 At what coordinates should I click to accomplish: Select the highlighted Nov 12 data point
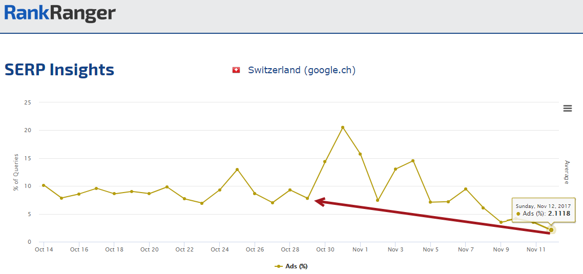click(x=551, y=230)
